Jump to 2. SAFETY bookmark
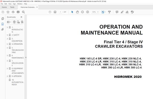 click(15, 35)
